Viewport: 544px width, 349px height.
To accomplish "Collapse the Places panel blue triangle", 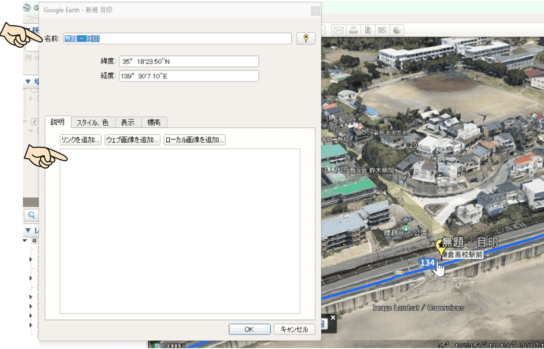I will [28, 81].
